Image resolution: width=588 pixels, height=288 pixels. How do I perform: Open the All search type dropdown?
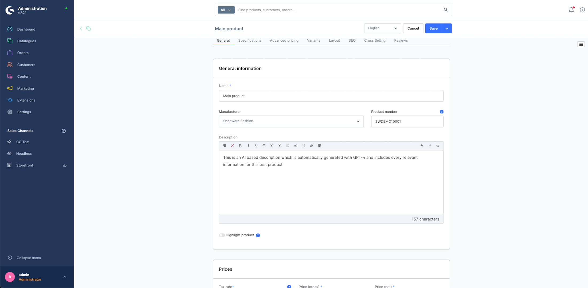point(226,10)
